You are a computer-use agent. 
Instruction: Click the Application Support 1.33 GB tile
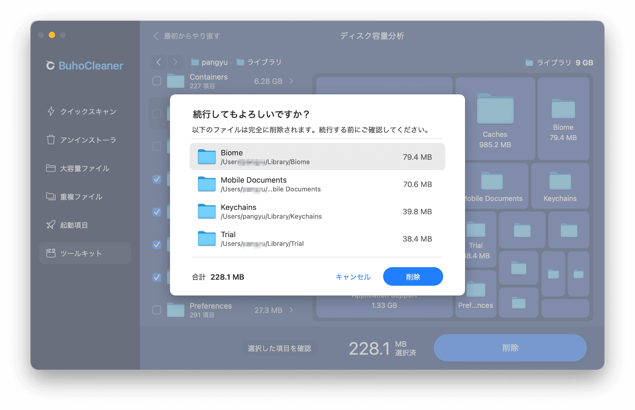tap(384, 306)
